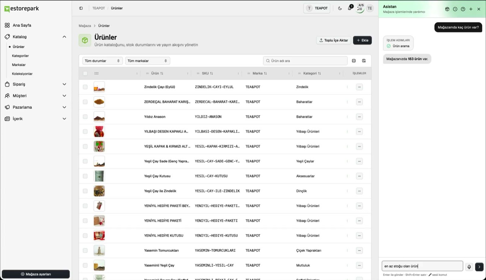Start new Asistan chat with plus icon
The width and height of the screenshot is (486, 280).
[x=471, y=9]
